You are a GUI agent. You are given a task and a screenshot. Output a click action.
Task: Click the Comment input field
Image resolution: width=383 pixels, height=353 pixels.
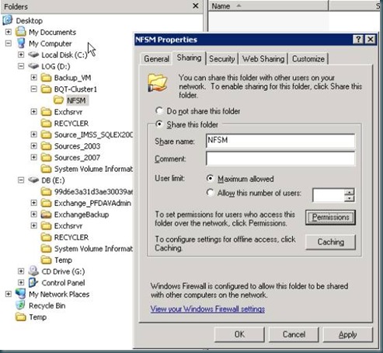[x=280, y=159]
